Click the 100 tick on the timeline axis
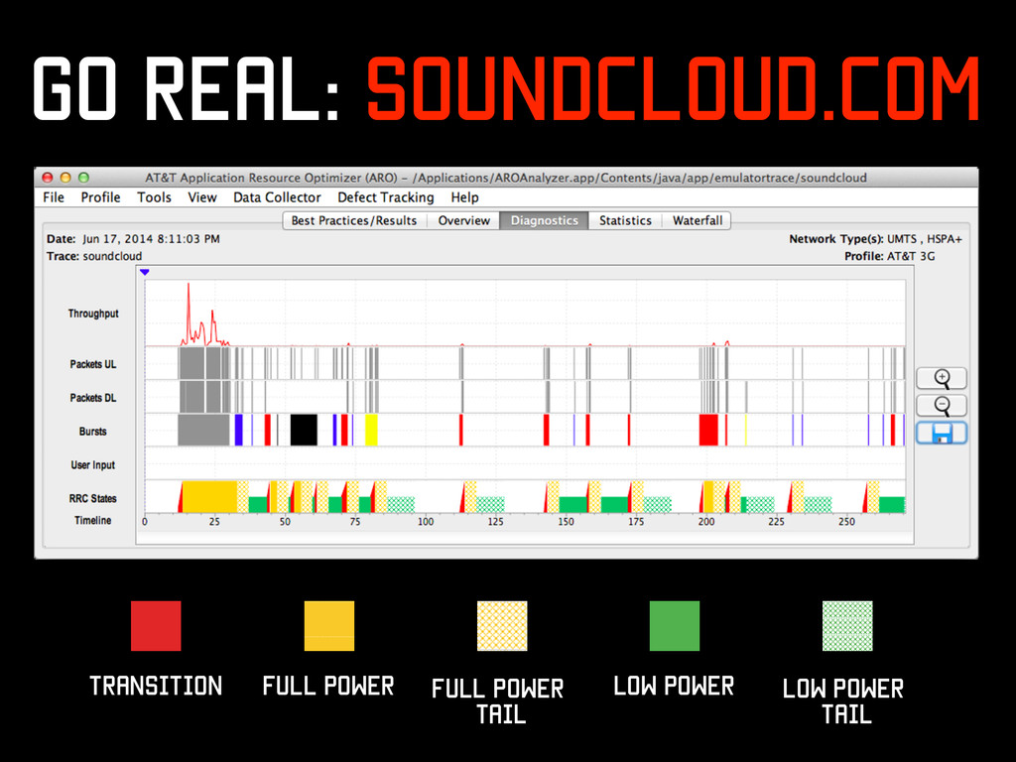1016x762 pixels. point(426,522)
